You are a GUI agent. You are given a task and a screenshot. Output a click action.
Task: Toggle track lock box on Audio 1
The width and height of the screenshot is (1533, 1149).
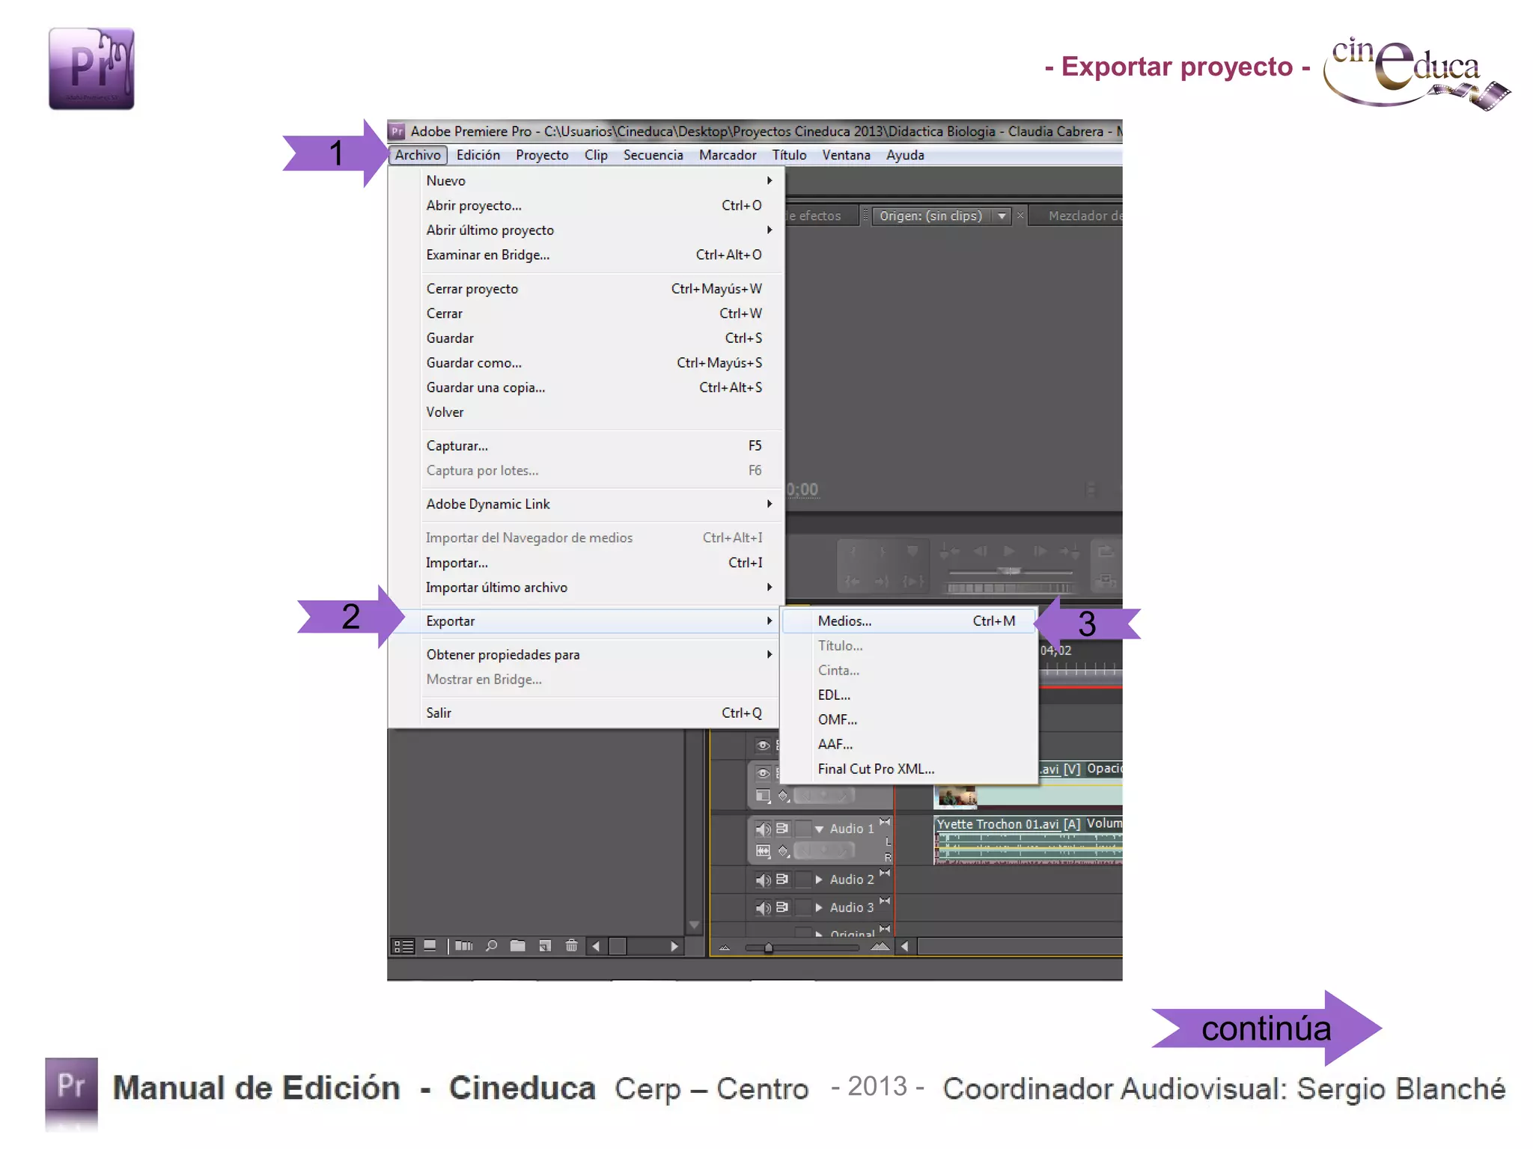803,829
